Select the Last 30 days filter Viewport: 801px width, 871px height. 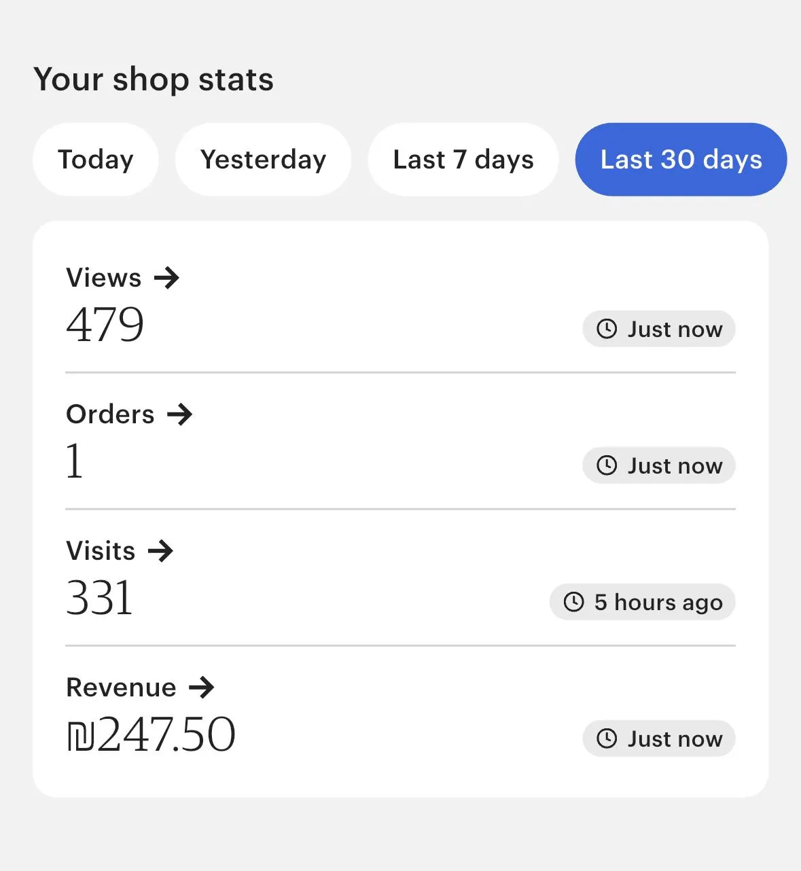pos(681,160)
